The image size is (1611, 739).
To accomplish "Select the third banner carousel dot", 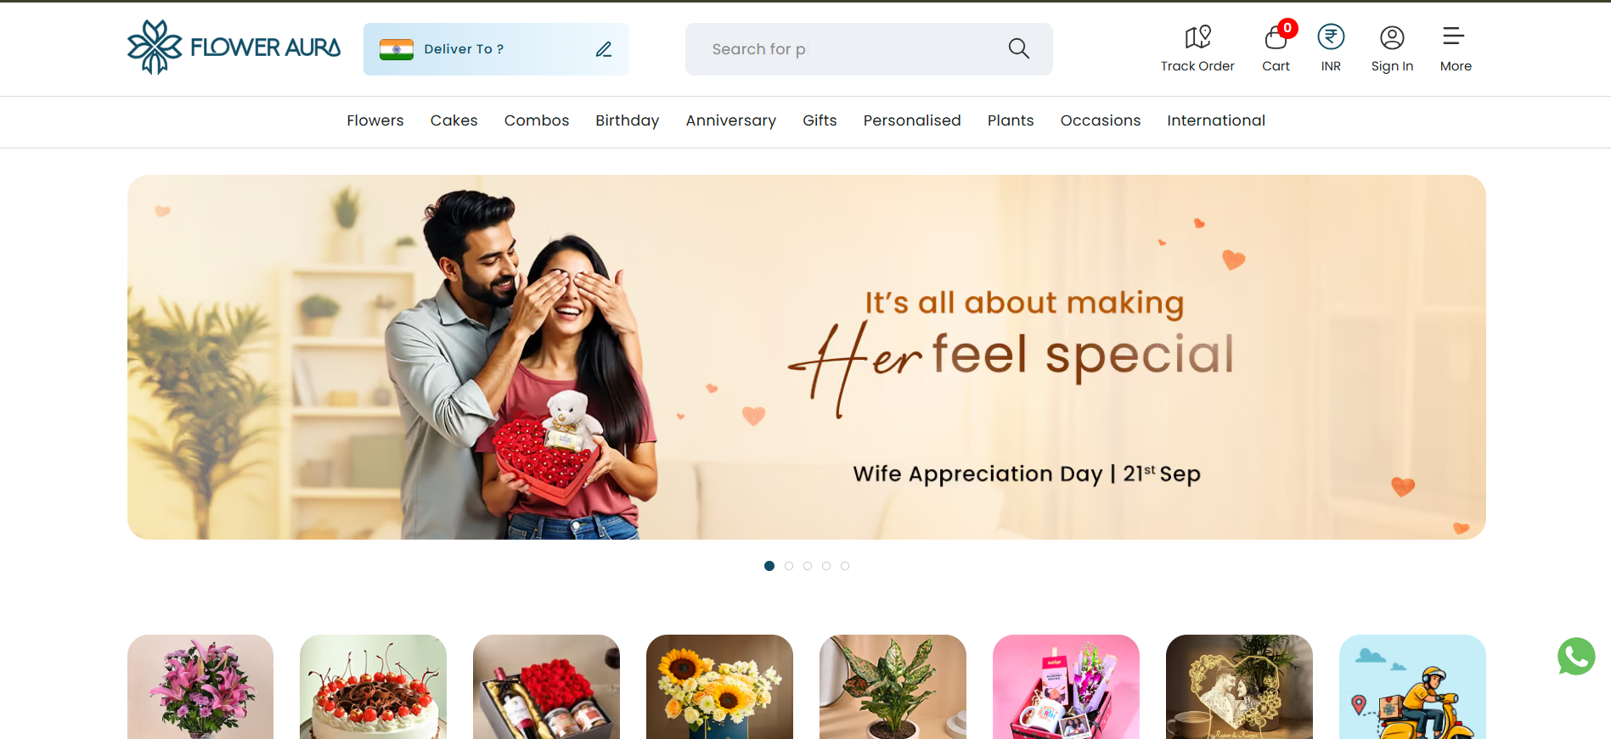I will pos(808,566).
